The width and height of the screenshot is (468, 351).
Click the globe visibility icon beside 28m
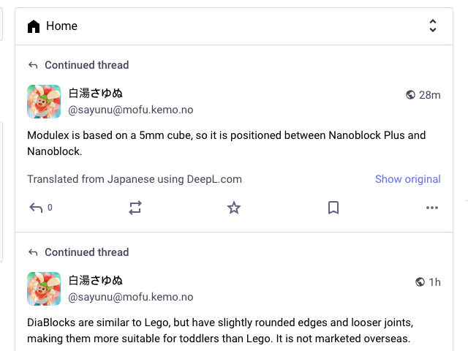410,95
